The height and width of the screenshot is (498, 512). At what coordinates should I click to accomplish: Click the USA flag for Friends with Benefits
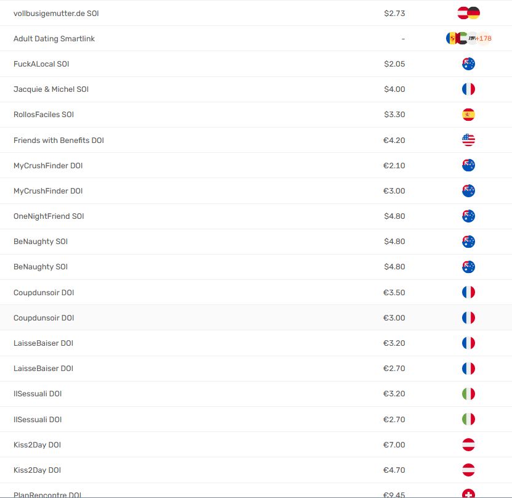pyautogui.click(x=468, y=140)
